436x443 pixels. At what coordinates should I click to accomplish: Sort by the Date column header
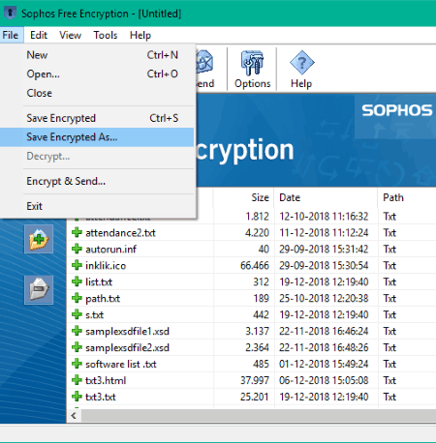pyautogui.click(x=326, y=197)
